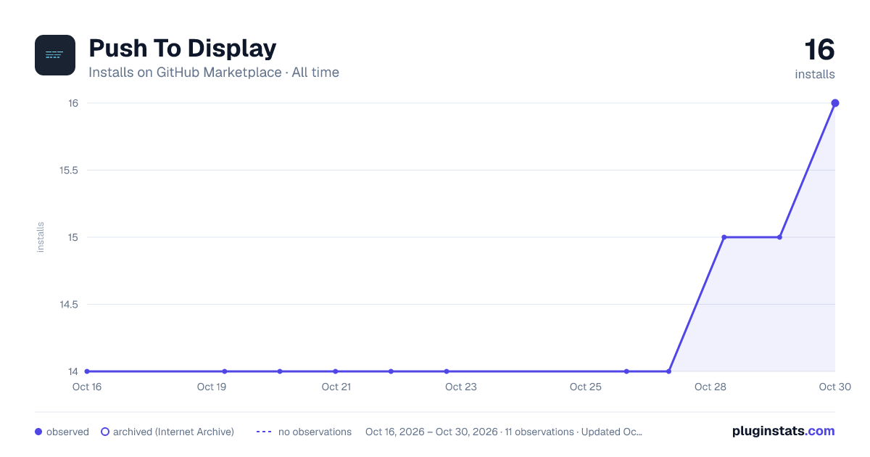Viewport: 870px width, 457px height.
Task: Click the final Oct 30 data point at 16
Action: point(835,103)
